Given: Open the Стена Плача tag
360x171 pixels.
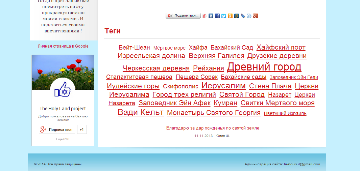Looking at the screenshot, I should point(270,86).
